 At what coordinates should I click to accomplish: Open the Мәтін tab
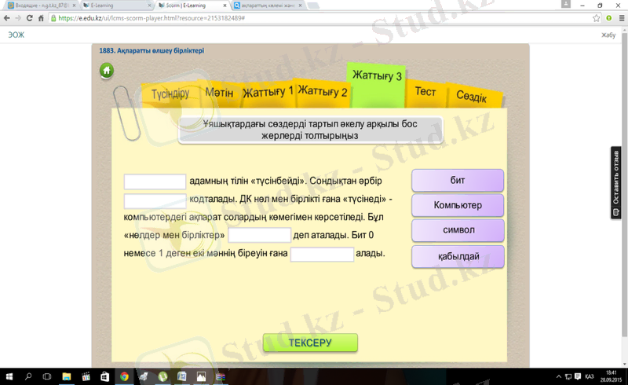pyautogui.click(x=219, y=93)
